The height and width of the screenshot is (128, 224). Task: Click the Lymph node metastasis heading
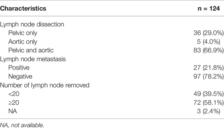pyautogui.click(x=33, y=59)
